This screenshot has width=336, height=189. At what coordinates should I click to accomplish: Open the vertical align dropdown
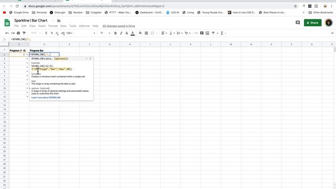(x=172, y=33)
